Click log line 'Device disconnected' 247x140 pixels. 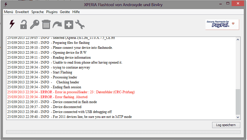[x=44, y=107]
